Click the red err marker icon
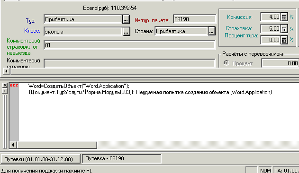 point(14,85)
